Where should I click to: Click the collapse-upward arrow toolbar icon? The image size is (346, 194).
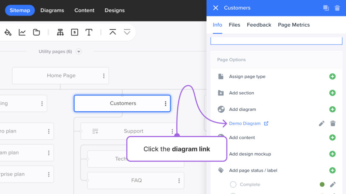point(113,32)
